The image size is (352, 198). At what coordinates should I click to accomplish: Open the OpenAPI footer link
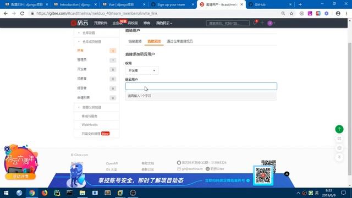tap(112, 163)
